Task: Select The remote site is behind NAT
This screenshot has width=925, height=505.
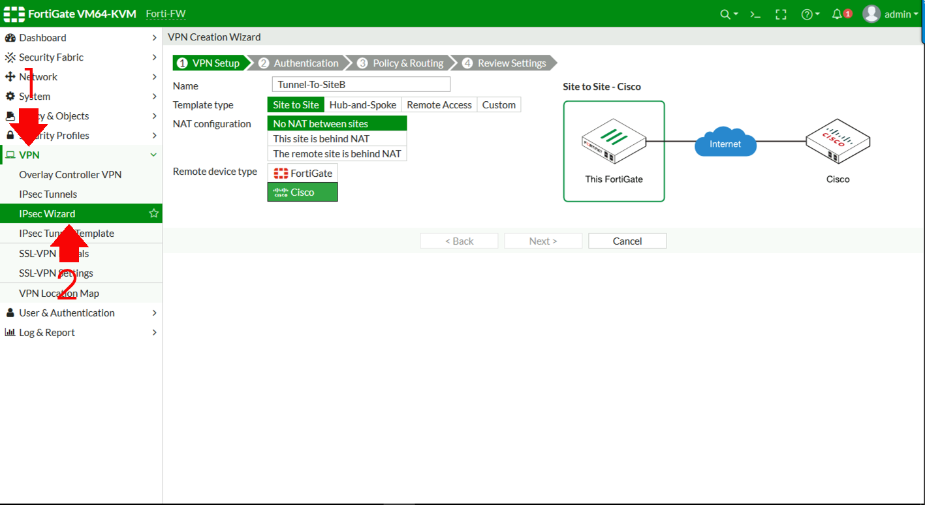Action: coord(337,153)
